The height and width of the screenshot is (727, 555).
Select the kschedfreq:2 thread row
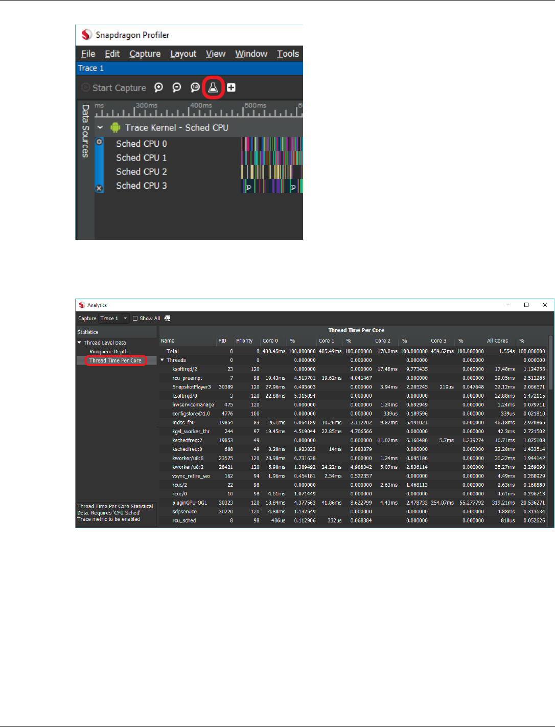tap(353, 440)
